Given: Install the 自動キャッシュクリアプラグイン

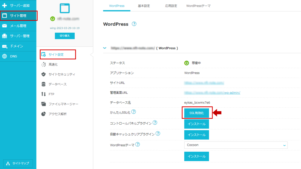Looking at the screenshot, I should (x=197, y=135).
